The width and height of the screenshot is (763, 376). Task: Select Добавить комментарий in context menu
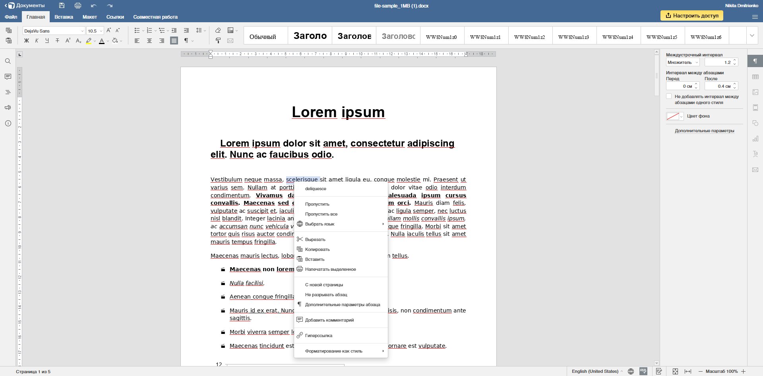point(341,320)
